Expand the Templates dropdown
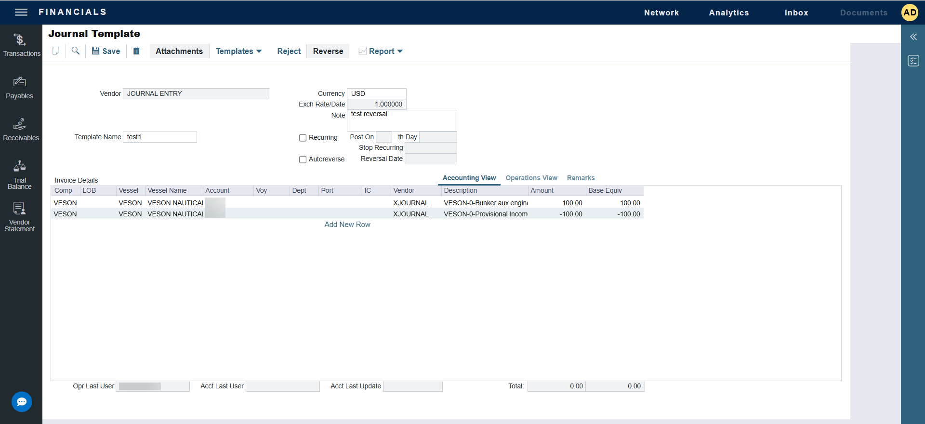 [238, 51]
